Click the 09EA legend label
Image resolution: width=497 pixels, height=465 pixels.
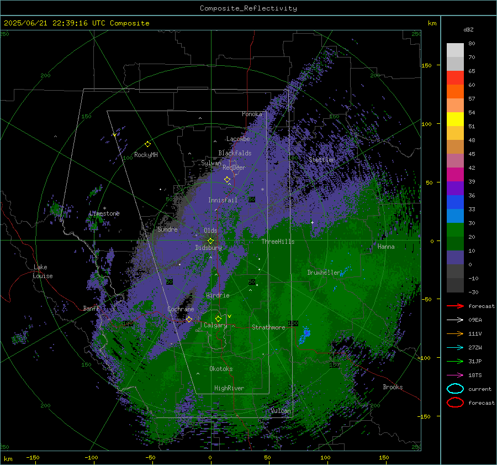(475, 320)
